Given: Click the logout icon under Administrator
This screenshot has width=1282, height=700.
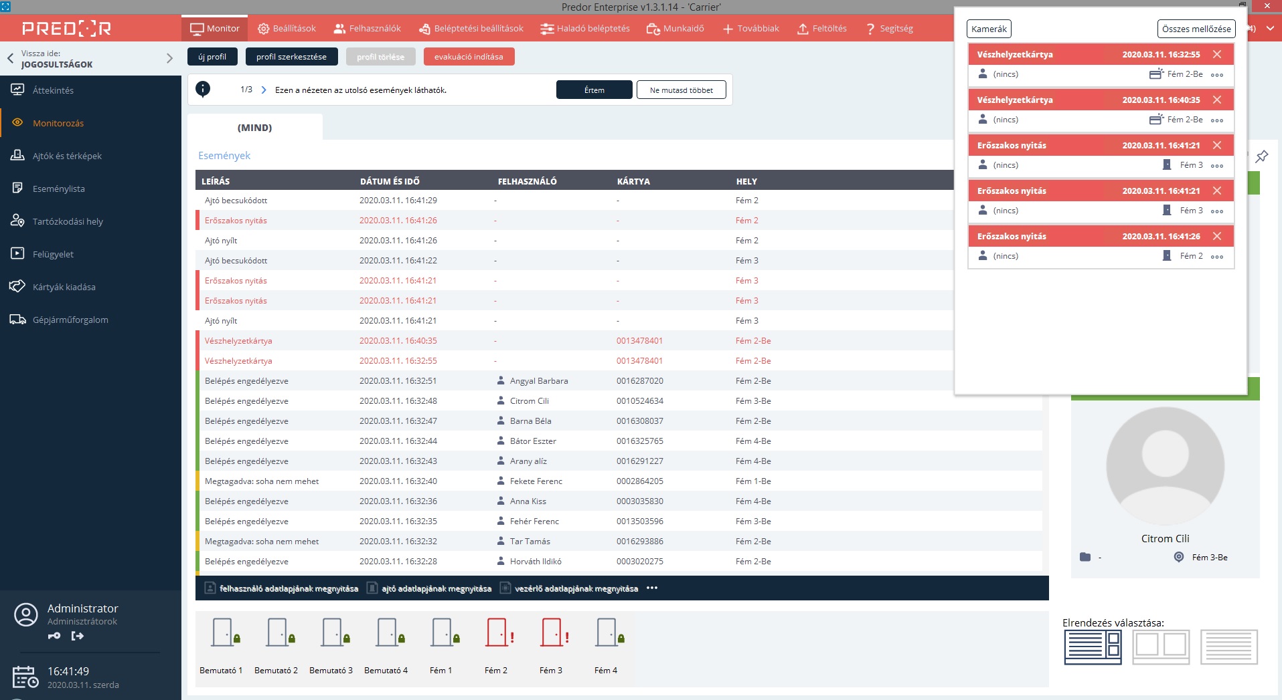Looking at the screenshot, I should click(78, 636).
